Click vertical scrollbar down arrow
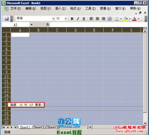 tap(145, 123)
